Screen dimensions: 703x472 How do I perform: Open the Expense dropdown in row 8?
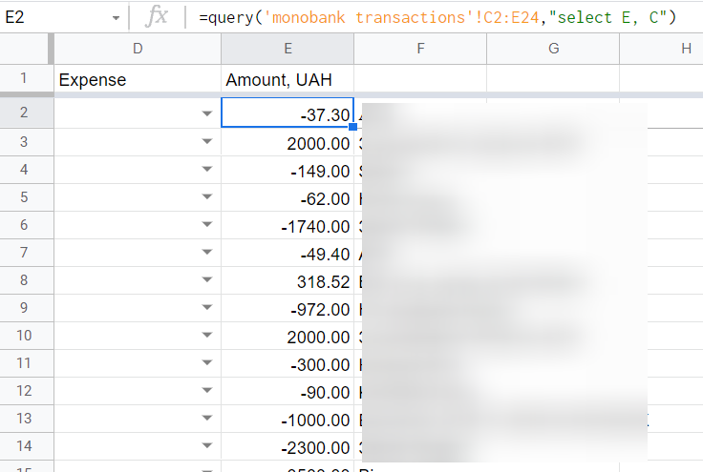[206, 280]
